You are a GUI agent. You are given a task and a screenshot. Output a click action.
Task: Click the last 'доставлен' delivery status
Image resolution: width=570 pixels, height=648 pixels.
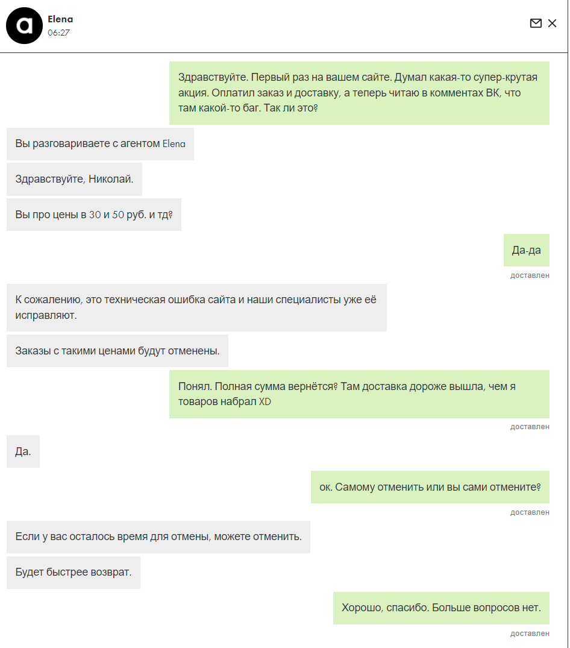coord(530,634)
